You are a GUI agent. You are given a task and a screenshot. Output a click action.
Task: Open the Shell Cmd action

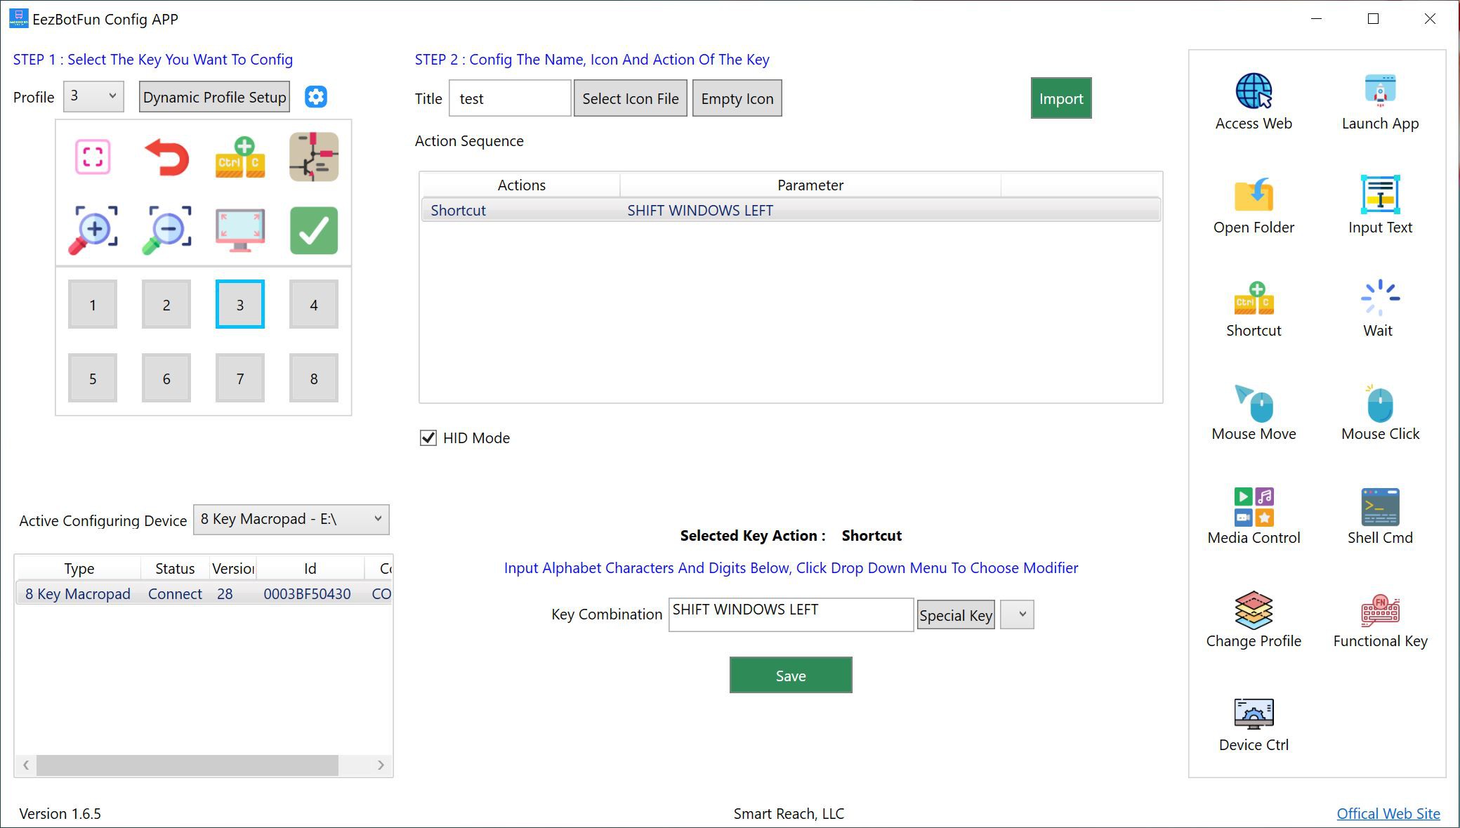(1379, 507)
